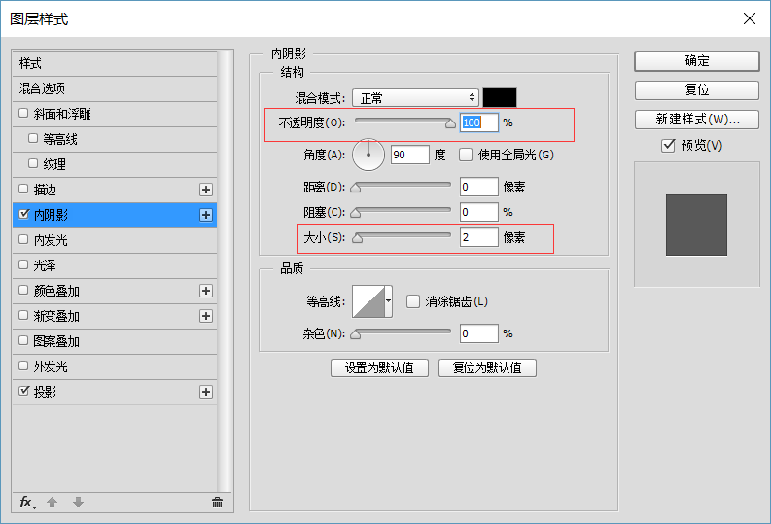Disable the 投影 effect checkbox
This screenshot has height=524, width=771.
(x=23, y=391)
